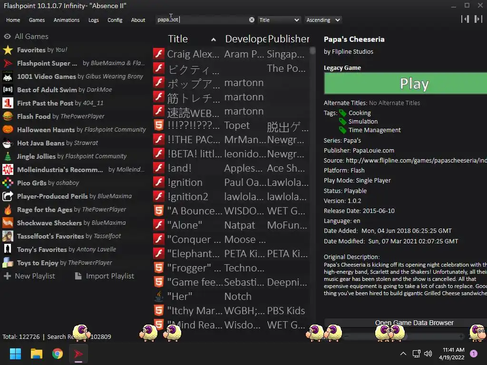The image size is (487, 365).
Task: Toggle the left sidebar panel icon
Action: click(x=465, y=19)
